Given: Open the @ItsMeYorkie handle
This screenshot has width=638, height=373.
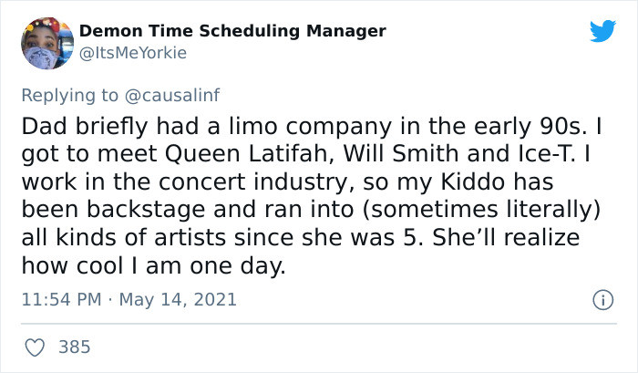Looking at the screenshot, I should pos(133,53).
